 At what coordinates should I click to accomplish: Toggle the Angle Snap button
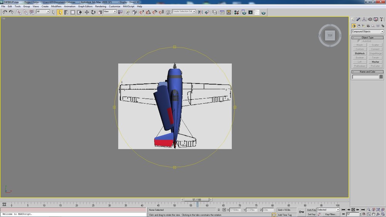tap(148, 12)
